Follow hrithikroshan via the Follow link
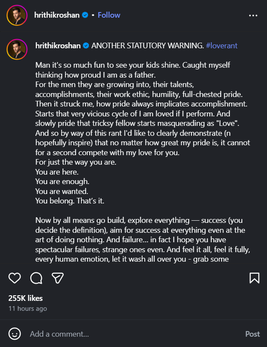This screenshot has height=347, width=267. pos(109,15)
